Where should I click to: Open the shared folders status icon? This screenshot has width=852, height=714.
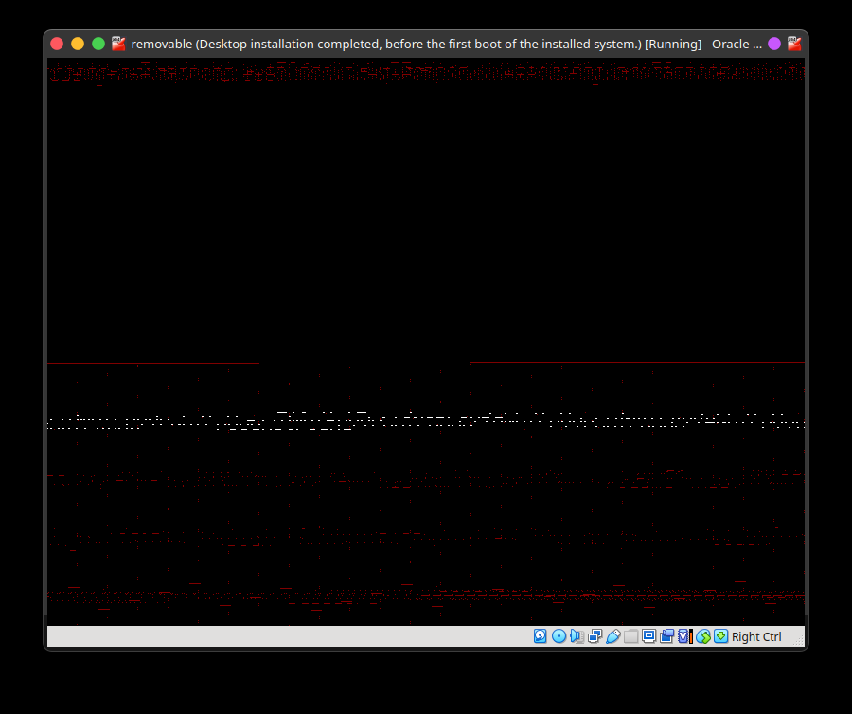click(630, 636)
